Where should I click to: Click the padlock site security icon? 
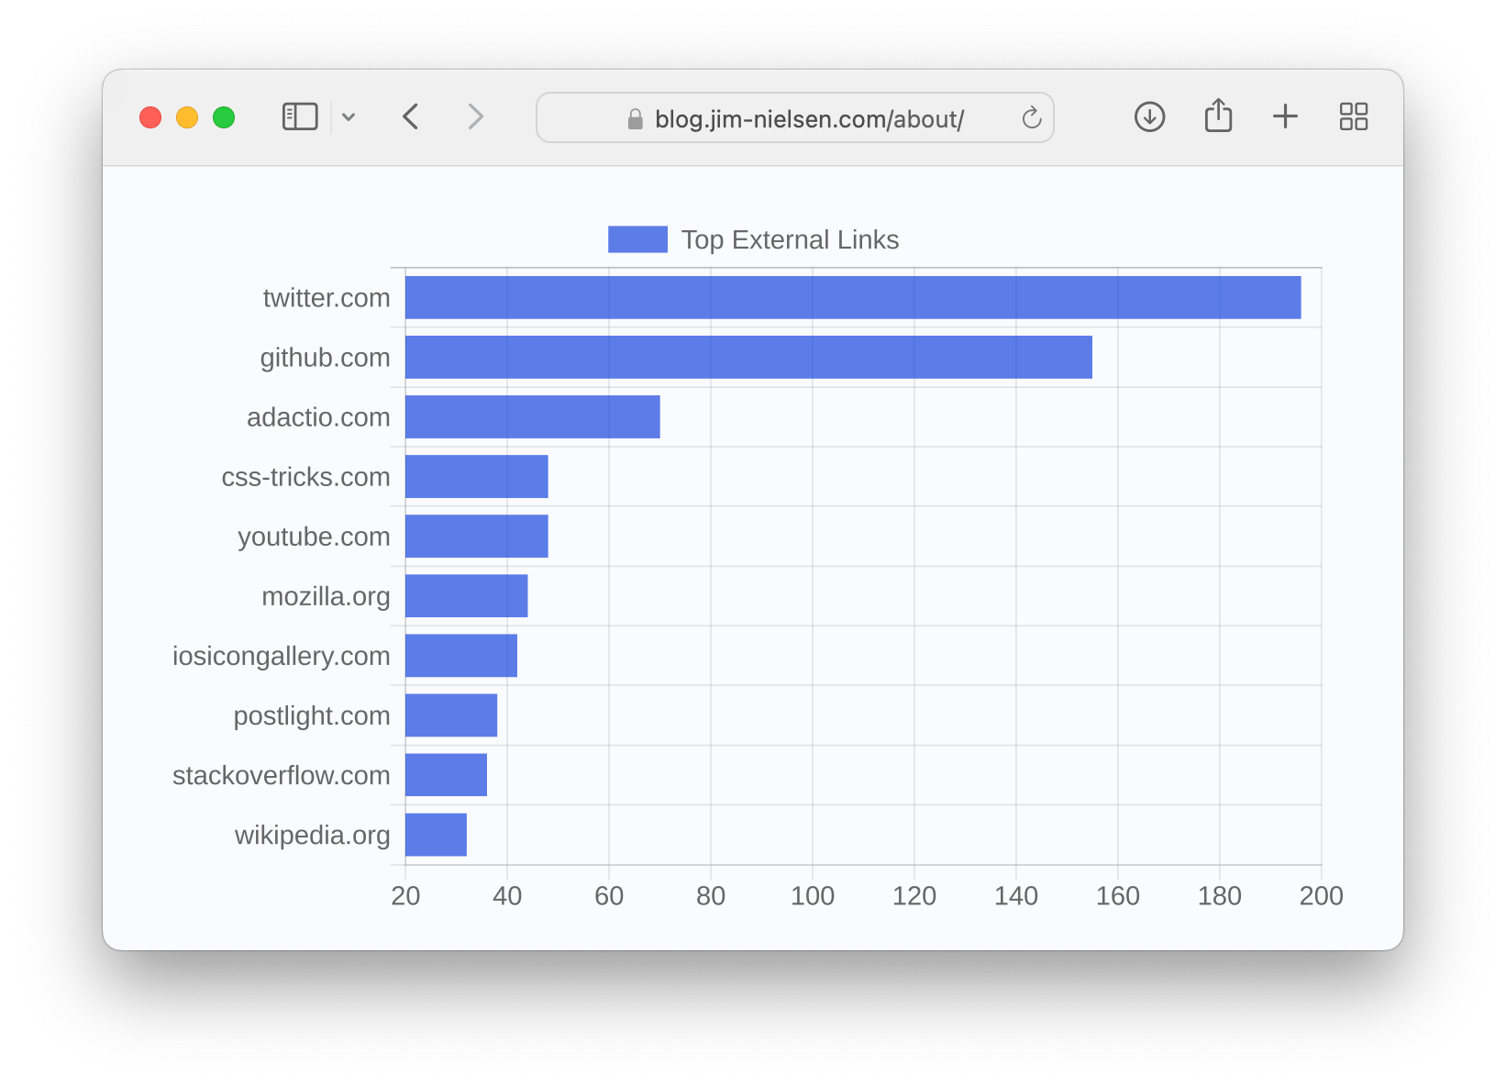pyautogui.click(x=635, y=119)
